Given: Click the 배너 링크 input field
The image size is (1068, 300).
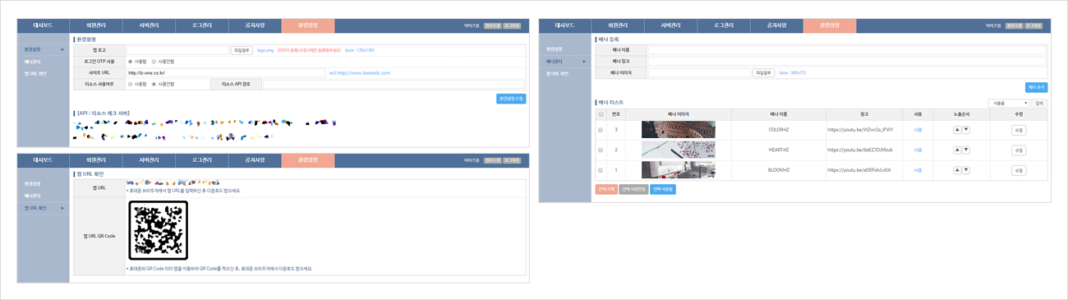Looking at the screenshot, I should tap(847, 62).
